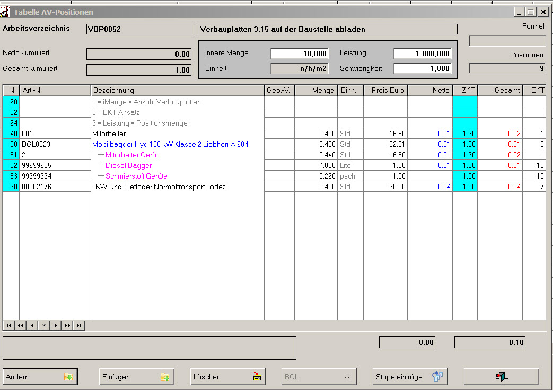The width and height of the screenshot is (553, 390).
Task: Click the question mark search navigator button
Action: coord(44,326)
